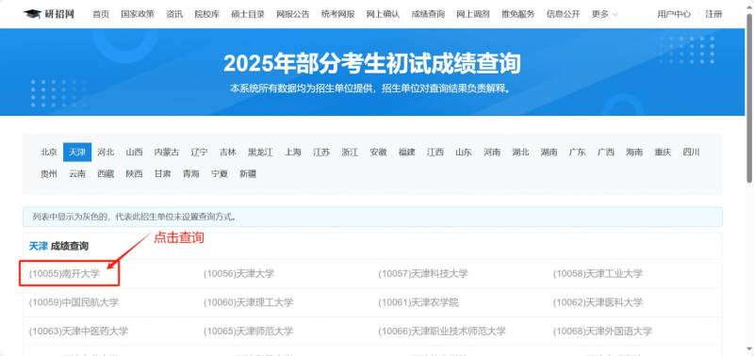The image size is (754, 356).
Task: Select 安徽 province tab
Action: click(x=378, y=153)
